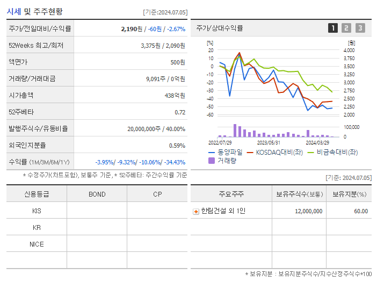Screen dimensions: 377x282
Task: Click the 60.00 ownership percentage
Action: (x=361, y=211)
